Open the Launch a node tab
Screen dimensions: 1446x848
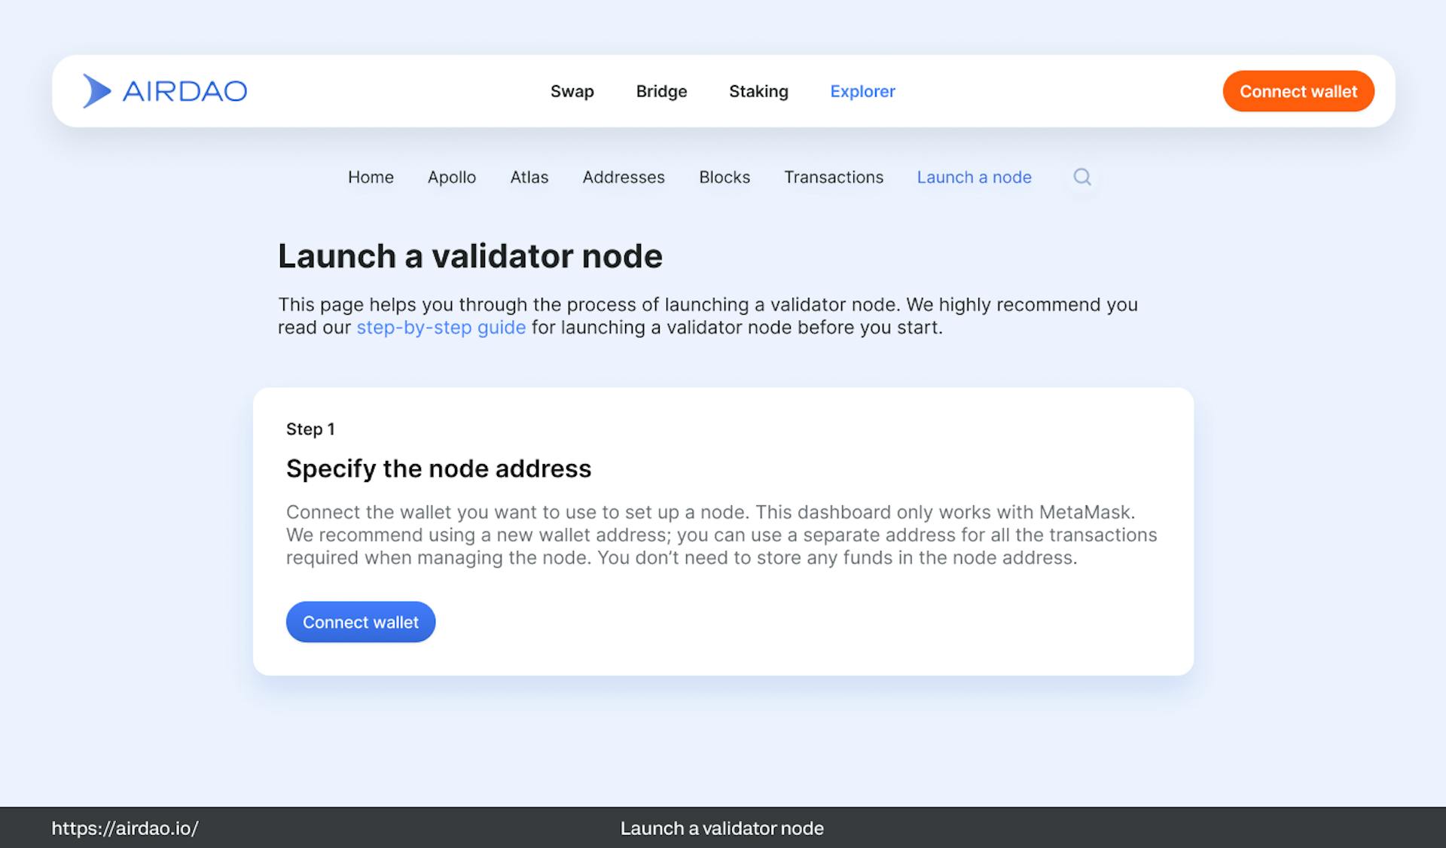pyautogui.click(x=974, y=177)
